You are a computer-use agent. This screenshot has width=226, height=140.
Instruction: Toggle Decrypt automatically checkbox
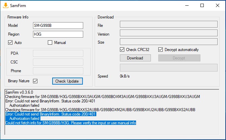161,50
